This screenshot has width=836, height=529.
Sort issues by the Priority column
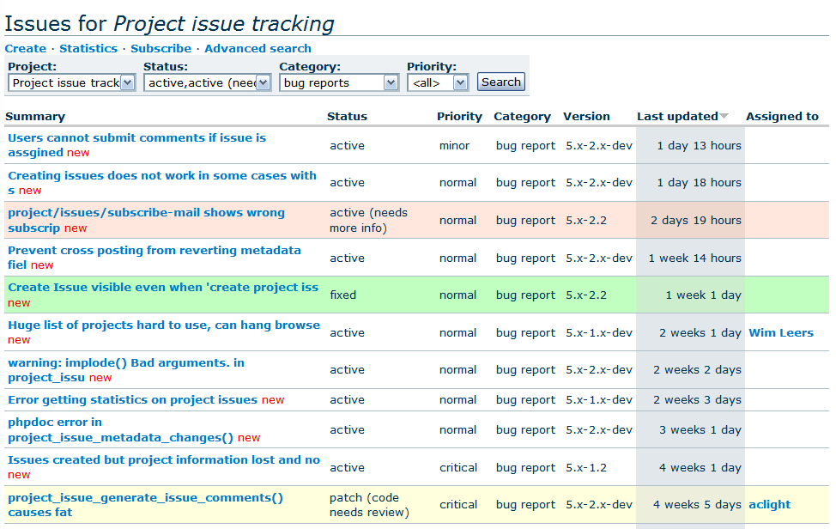click(x=459, y=116)
